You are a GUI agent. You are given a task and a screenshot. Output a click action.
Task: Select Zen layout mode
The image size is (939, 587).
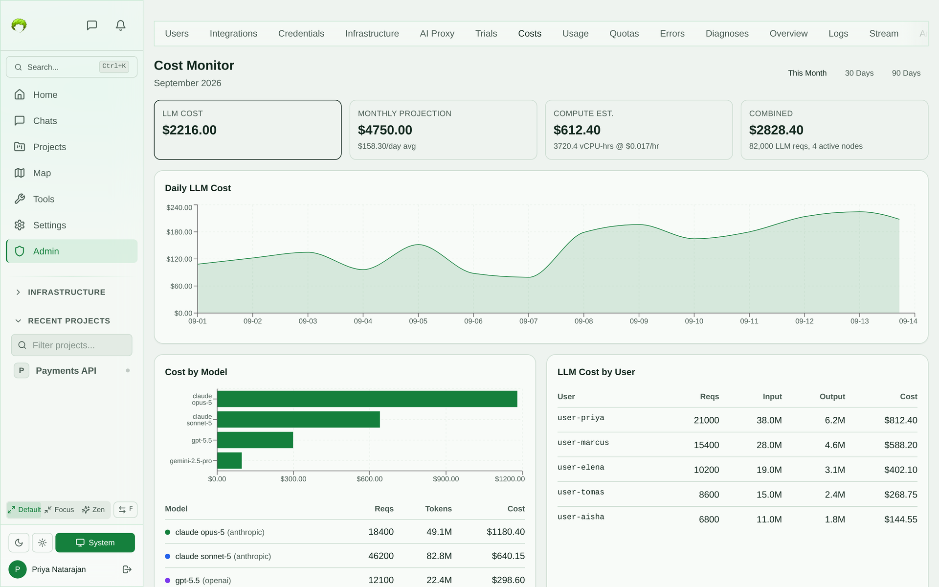[93, 510]
